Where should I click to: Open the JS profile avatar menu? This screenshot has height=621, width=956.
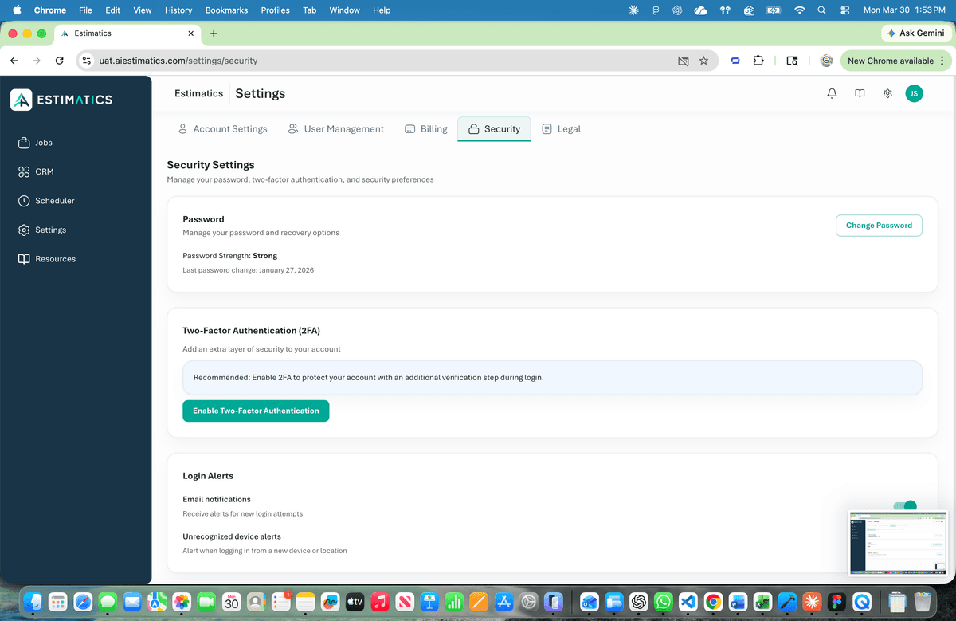(914, 93)
